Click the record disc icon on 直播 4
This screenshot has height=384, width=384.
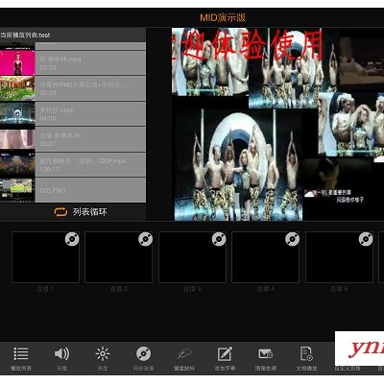click(292, 239)
